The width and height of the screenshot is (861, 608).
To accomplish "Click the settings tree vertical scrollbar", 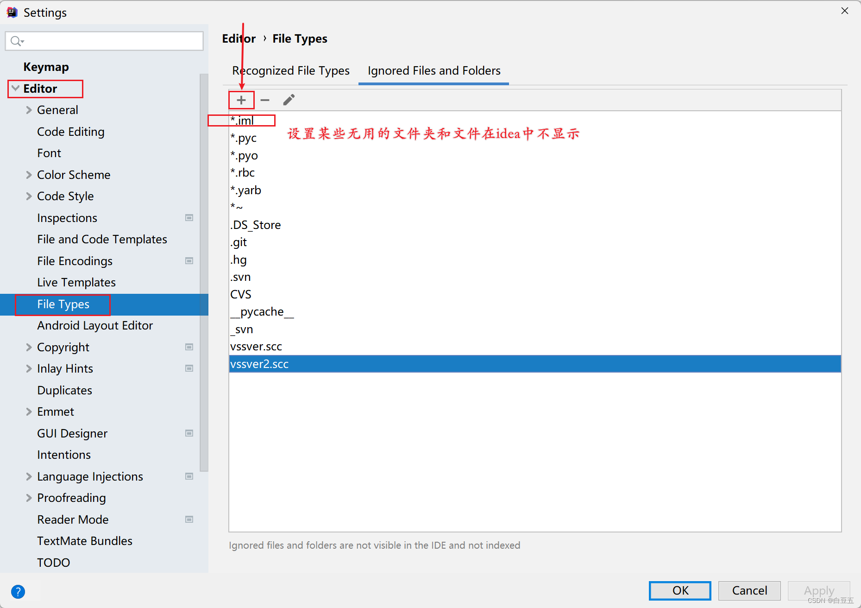I will tap(204, 272).
